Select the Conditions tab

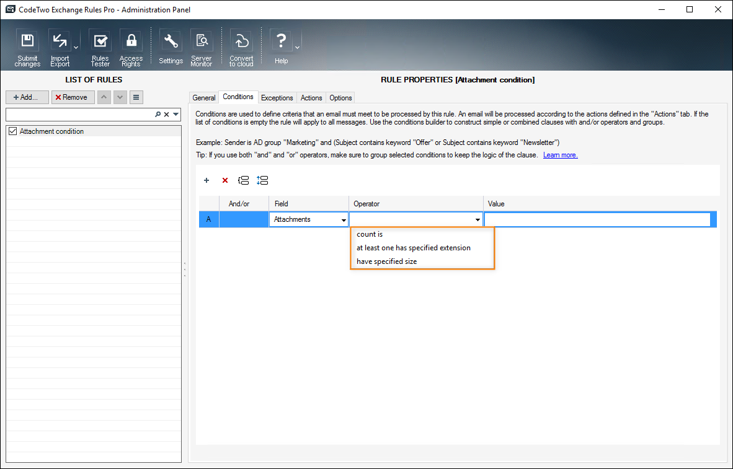[238, 97]
